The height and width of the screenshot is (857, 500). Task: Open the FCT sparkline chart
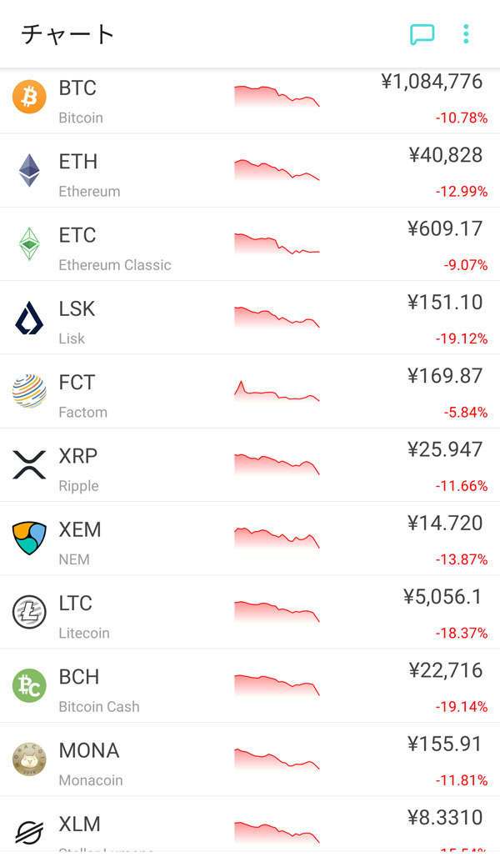277,391
